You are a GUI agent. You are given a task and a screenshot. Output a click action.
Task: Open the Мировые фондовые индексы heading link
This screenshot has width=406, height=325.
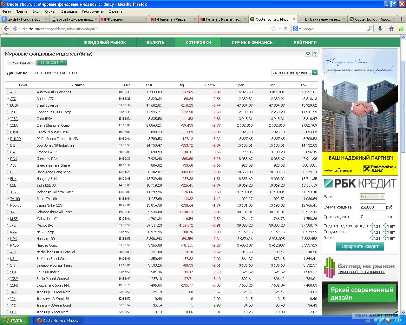coord(49,54)
